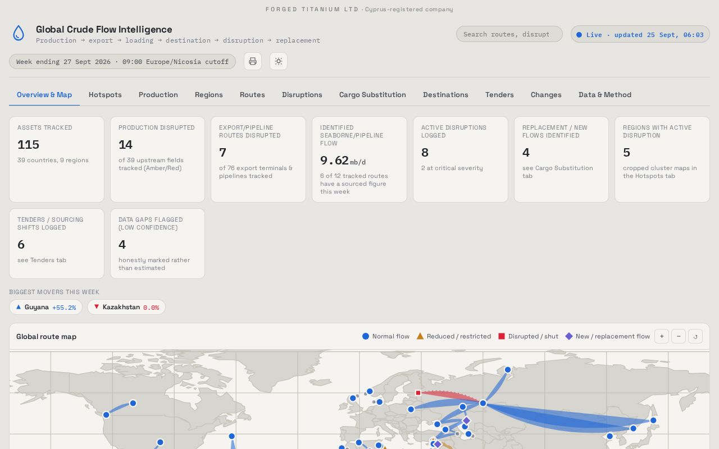Reset the map view rotation icon
The height and width of the screenshot is (449, 719).
(x=695, y=336)
